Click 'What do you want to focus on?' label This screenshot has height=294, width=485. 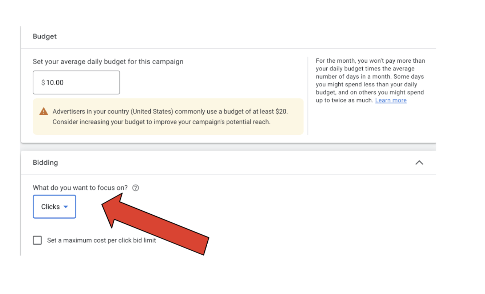pos(80,188)
